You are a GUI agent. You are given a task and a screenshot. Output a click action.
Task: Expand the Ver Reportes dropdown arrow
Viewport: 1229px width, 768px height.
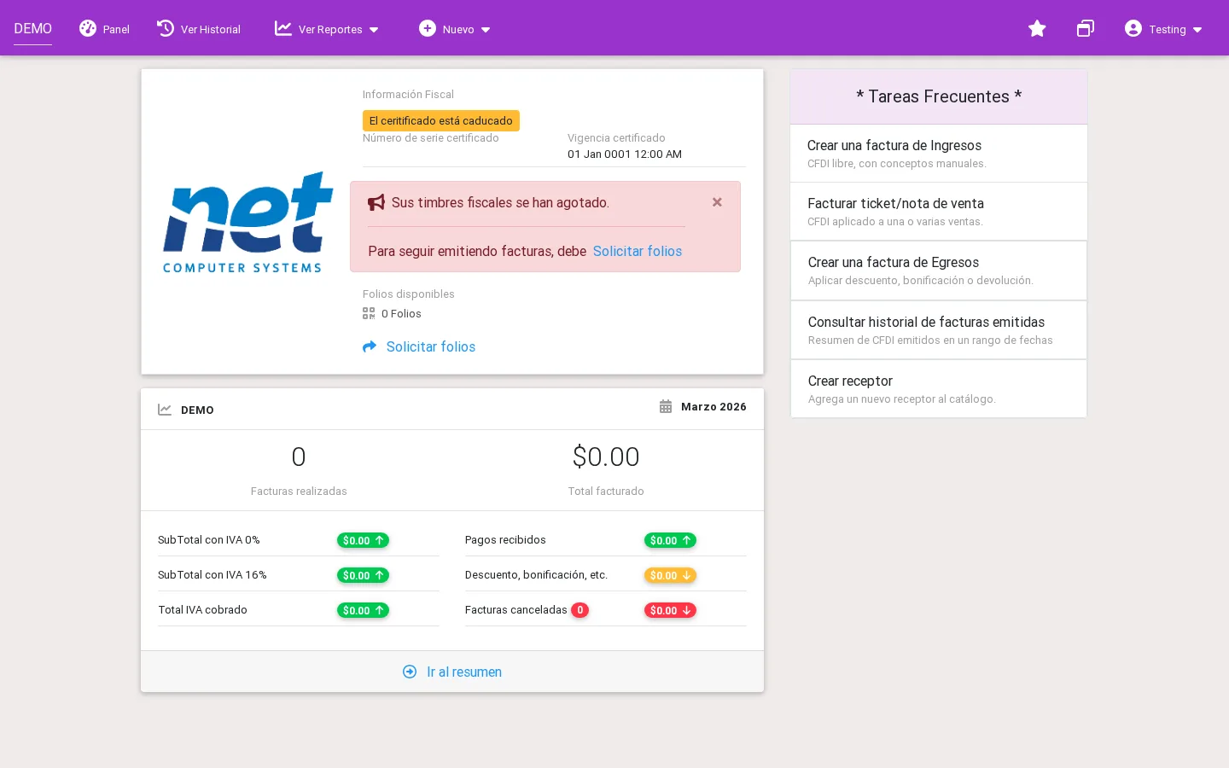click(x=374, y=30)
